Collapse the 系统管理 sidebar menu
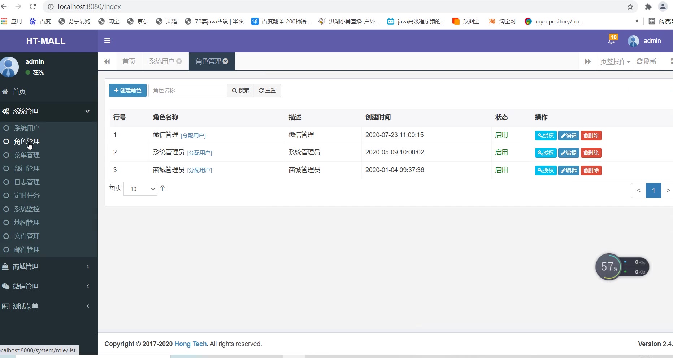This screenshot has height=358, width=673. [x=49, y=111]
